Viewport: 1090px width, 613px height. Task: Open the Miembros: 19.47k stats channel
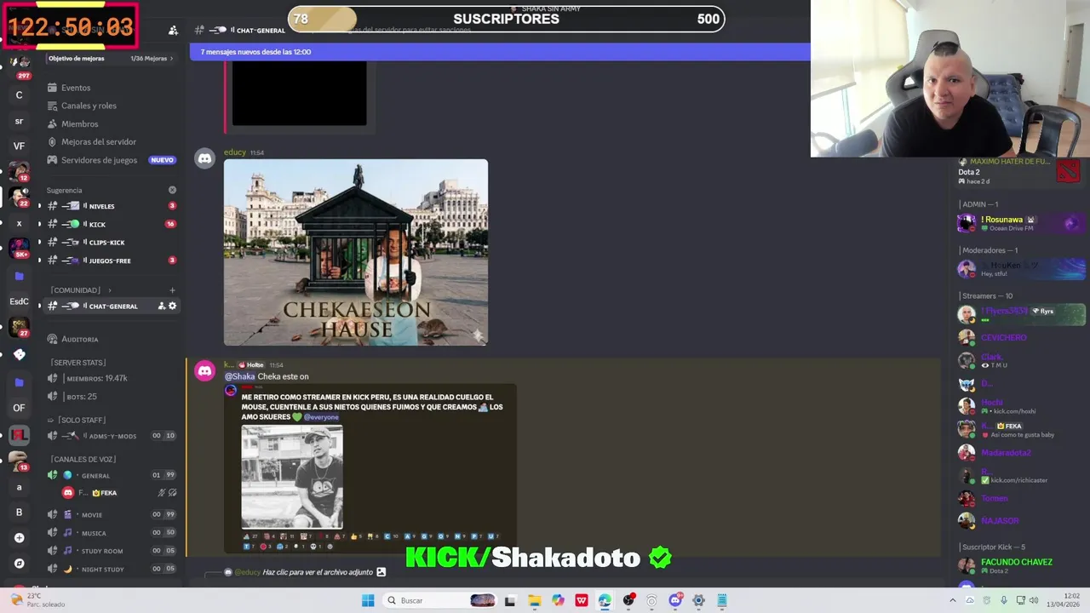point(96,378)
